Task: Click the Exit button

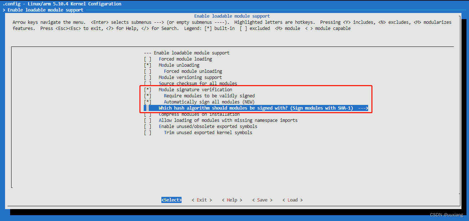Action: tap(202, 200)
